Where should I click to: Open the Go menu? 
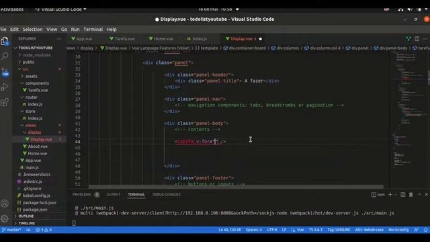[64, 30]
